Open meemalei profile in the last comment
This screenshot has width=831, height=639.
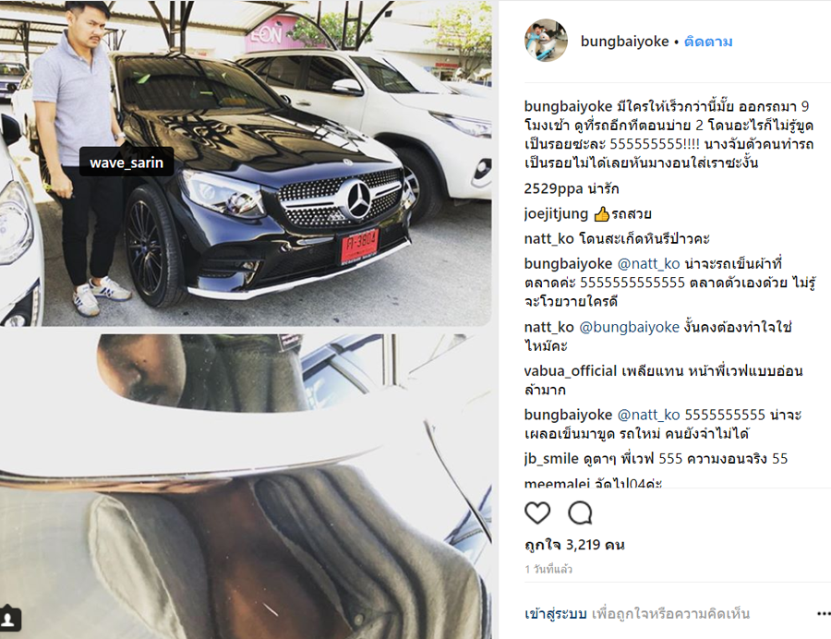[x=557, y=483]
